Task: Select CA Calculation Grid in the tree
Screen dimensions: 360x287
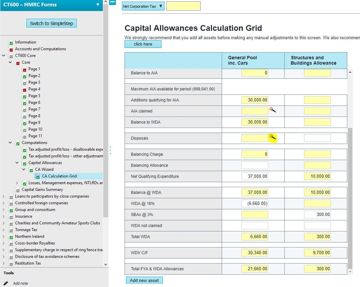Action: point(59,176)
